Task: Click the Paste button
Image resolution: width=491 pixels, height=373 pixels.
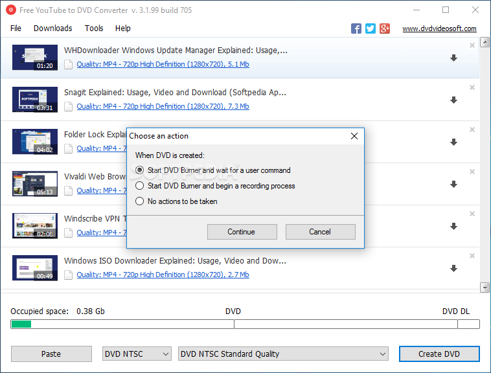Action: pos(51,354)
